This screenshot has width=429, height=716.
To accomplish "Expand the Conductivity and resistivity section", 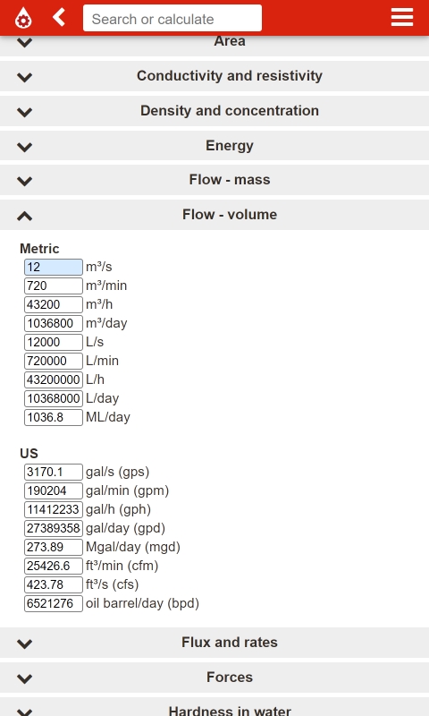I will tap(214, 76).
